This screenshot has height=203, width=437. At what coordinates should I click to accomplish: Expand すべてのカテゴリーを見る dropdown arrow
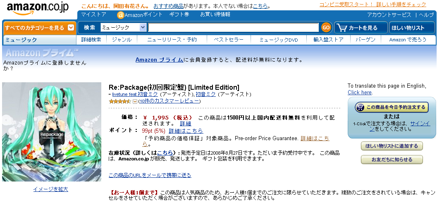tap(71, 28)
